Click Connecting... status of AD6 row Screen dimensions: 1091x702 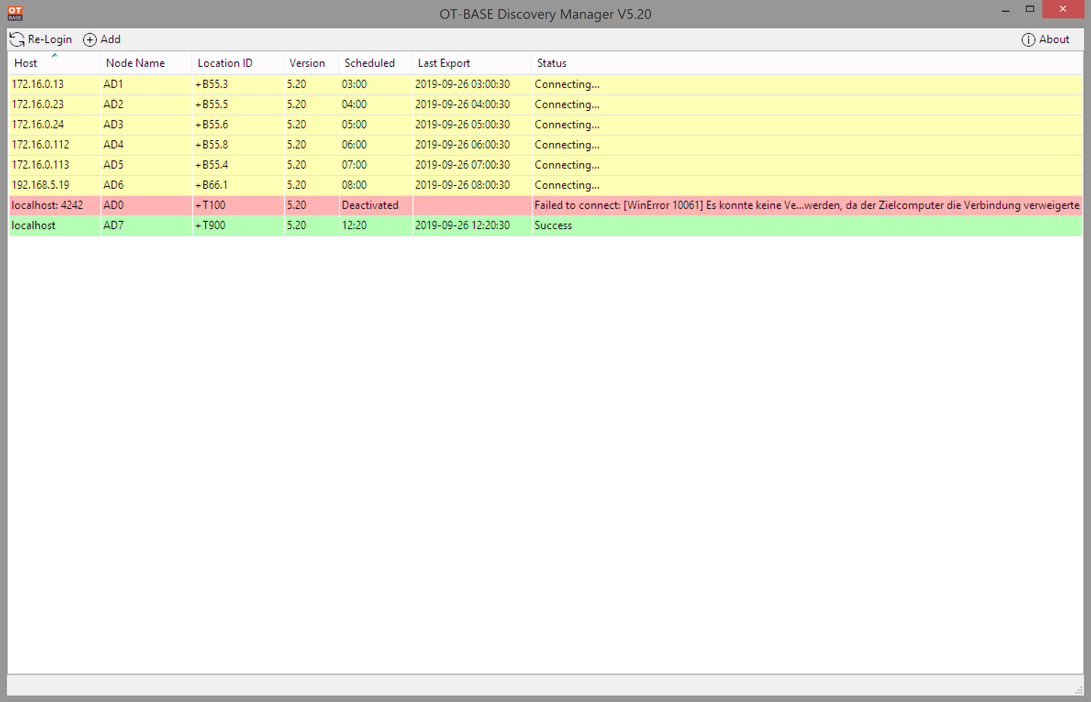(x=567, y=186)
